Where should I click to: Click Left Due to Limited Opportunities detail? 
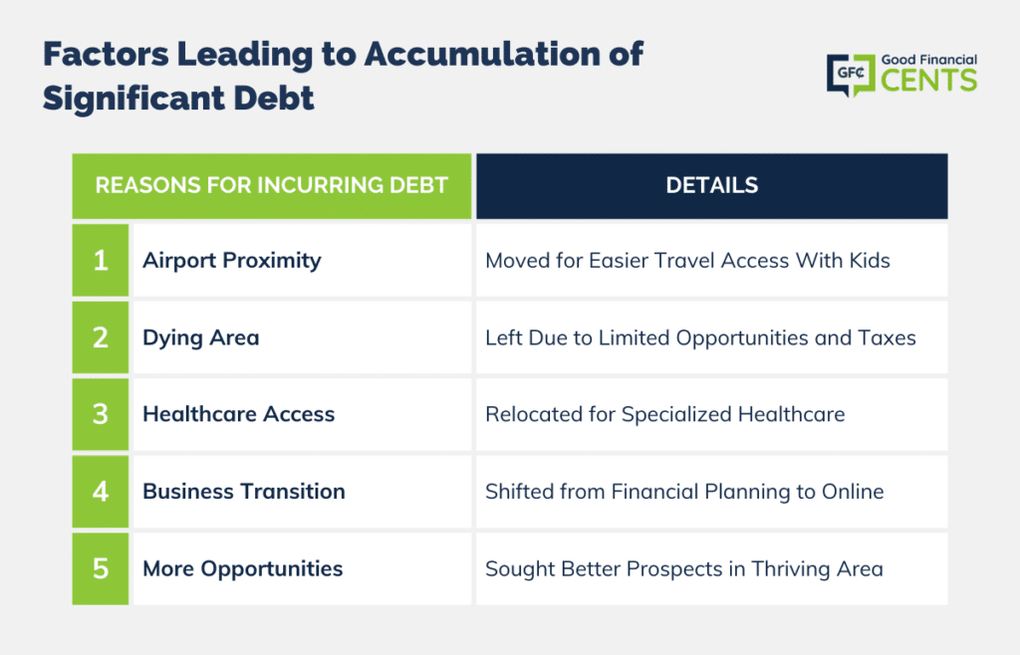[700, 337]
